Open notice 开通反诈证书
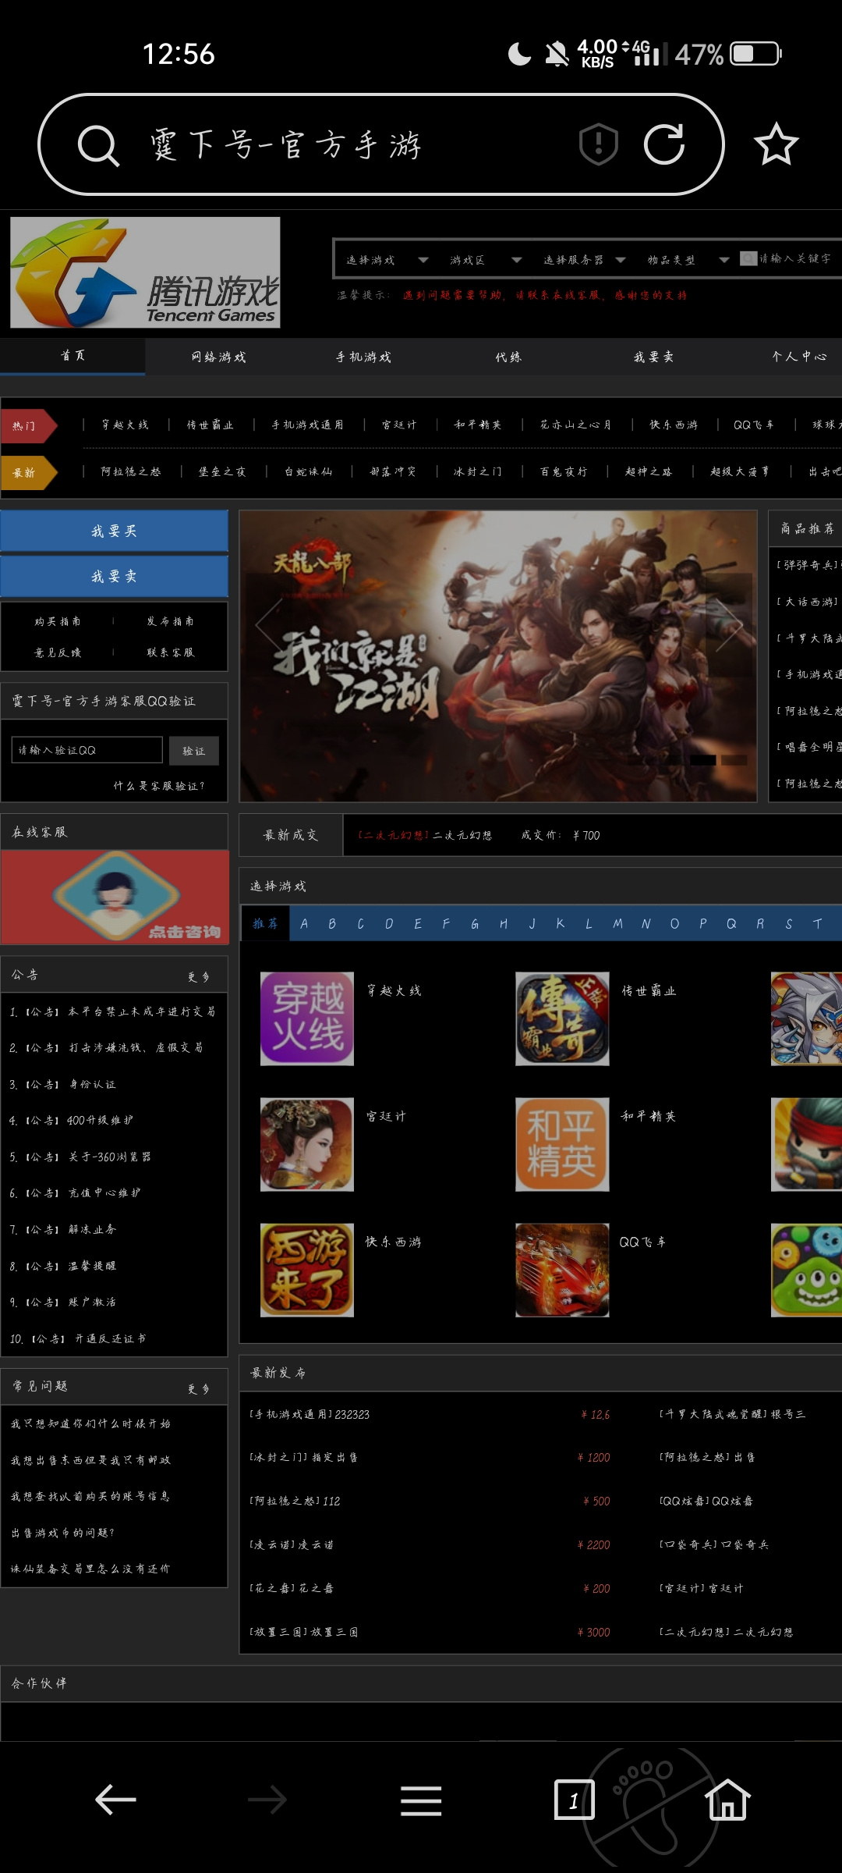The image size is (842, 1873). point(78,1338)
